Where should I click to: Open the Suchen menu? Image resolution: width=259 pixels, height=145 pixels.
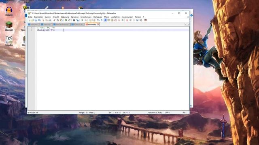[48, 17]
